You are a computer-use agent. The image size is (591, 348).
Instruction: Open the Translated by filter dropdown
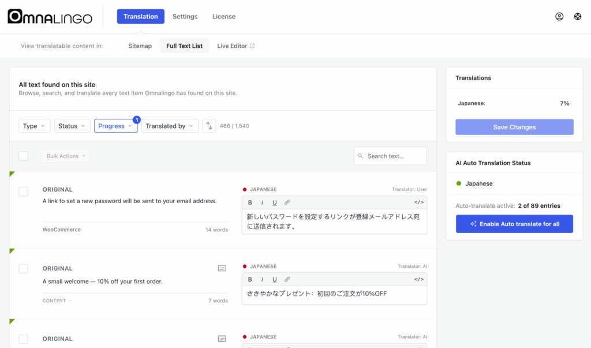(170, 126)
